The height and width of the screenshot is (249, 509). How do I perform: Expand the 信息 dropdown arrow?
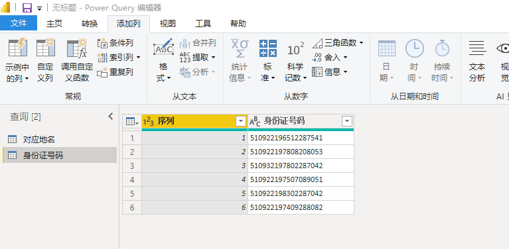pos(345,72)
